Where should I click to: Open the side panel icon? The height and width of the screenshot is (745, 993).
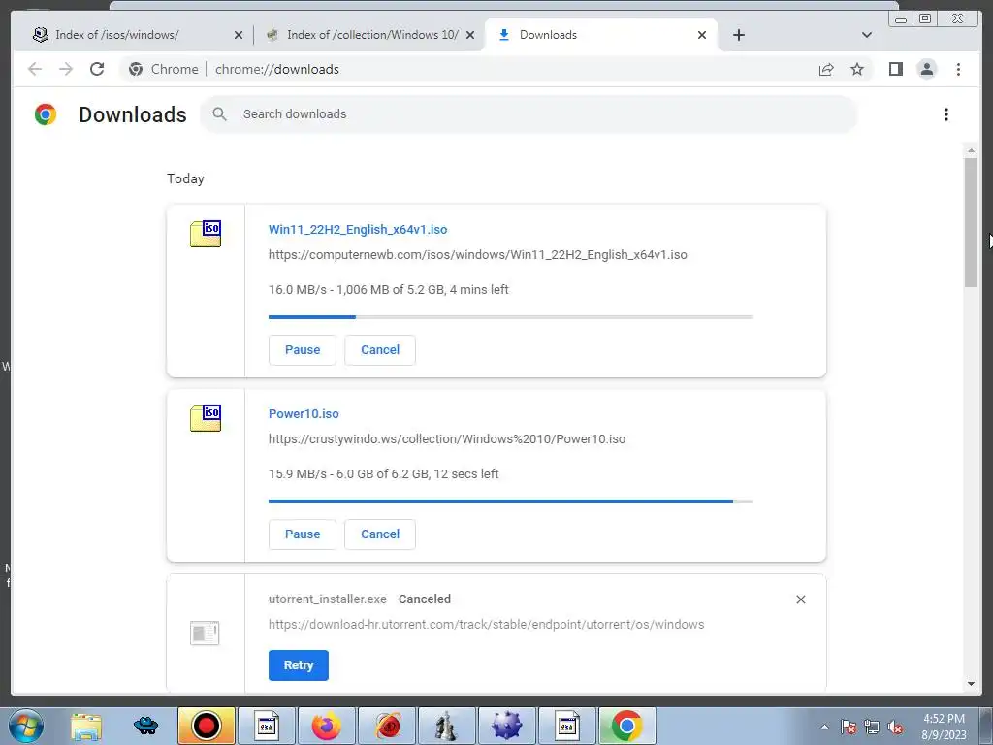(x=895, y=69)
